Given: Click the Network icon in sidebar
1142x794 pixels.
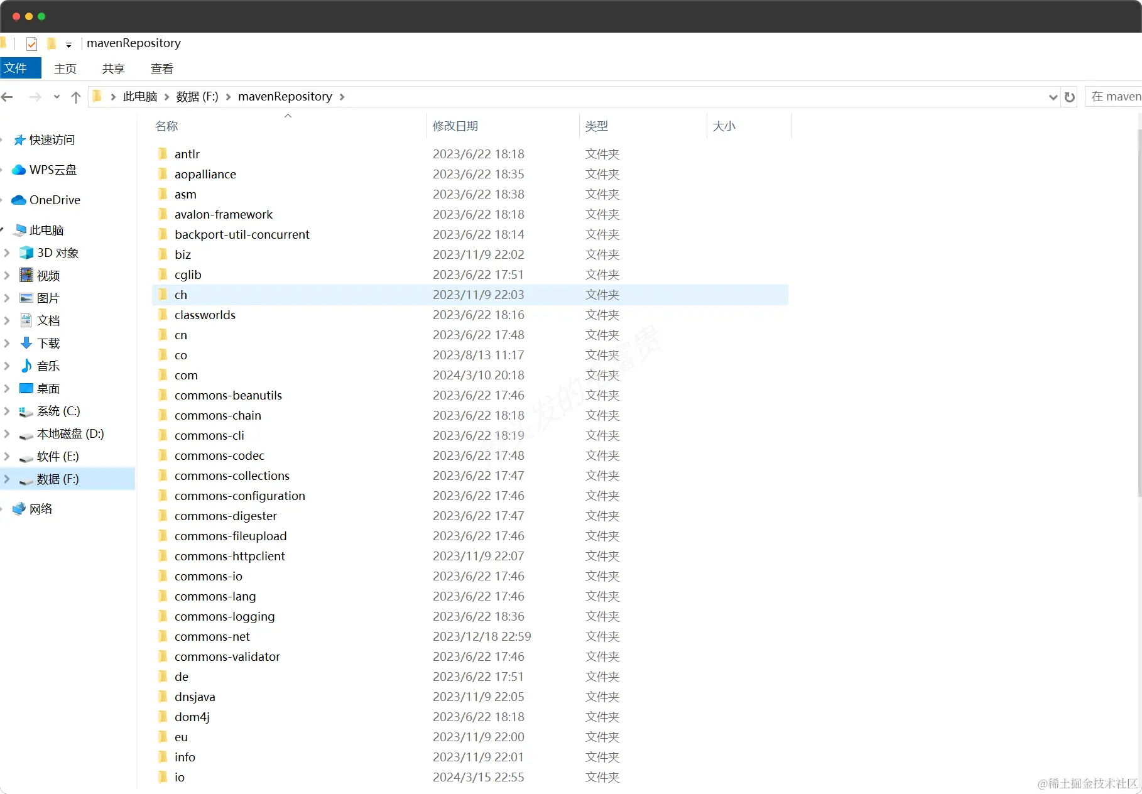Looking at the screenshot, I should (x=19, y=509).
